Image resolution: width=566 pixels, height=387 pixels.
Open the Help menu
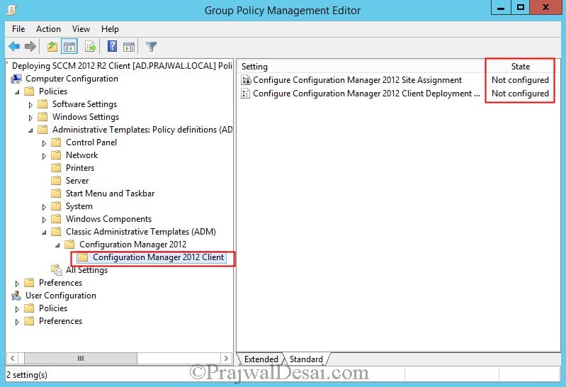tap(110, 29)
